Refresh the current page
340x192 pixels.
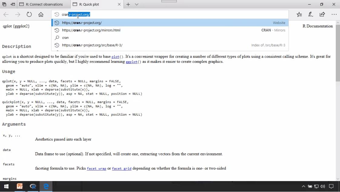[x=29, y=15]
